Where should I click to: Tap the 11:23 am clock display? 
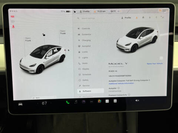point(101,11)
